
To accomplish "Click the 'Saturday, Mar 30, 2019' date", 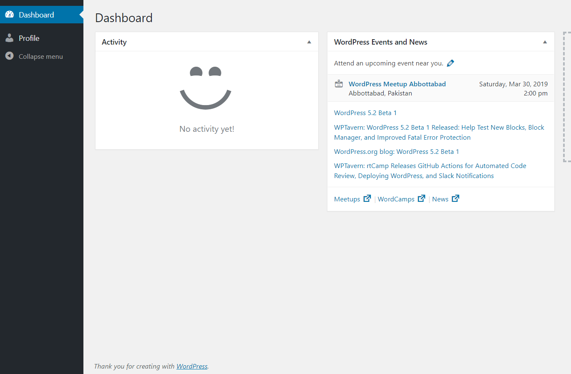I will point(513,84).
